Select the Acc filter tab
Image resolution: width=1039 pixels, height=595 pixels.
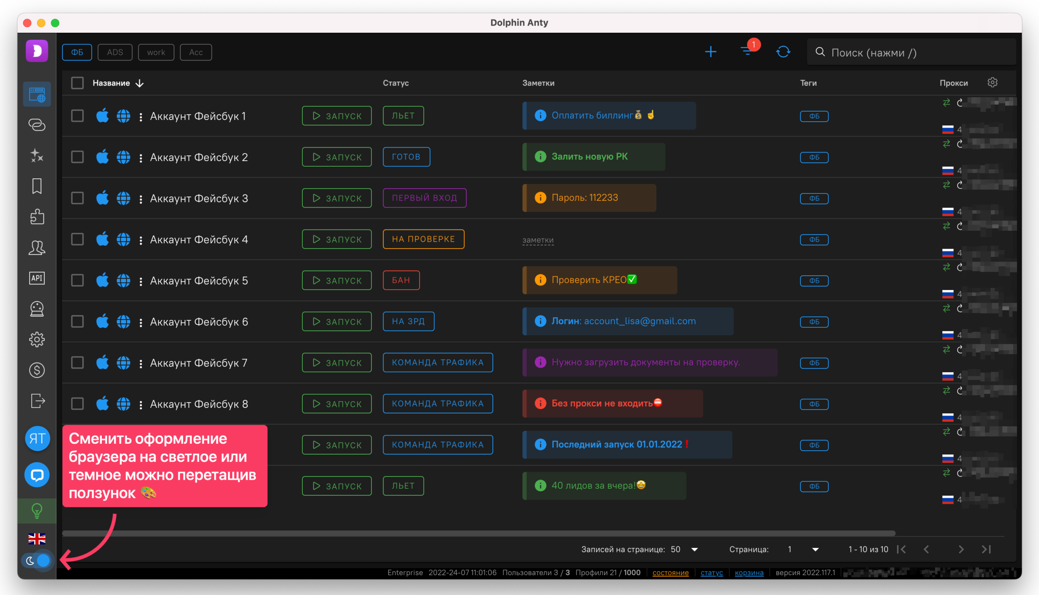click(196, 52)
